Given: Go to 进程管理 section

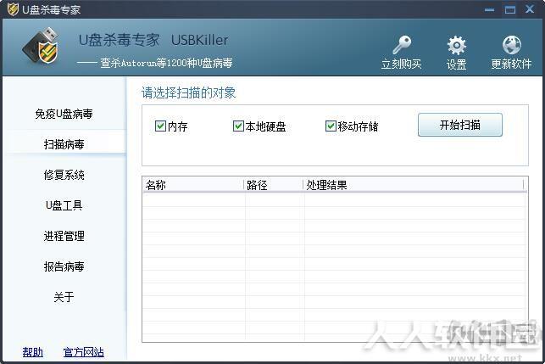Looking at the screenshot, I should (64, 236).
